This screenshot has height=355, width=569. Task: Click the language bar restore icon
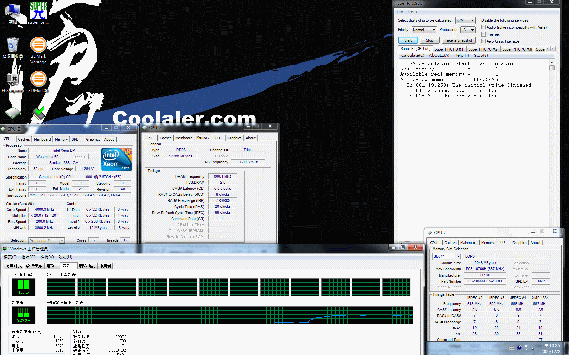[526, 346]
